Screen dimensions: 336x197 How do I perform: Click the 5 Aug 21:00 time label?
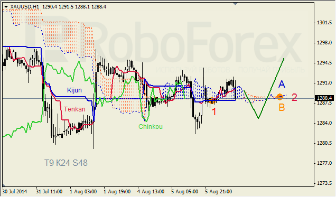tap(219, 191)
